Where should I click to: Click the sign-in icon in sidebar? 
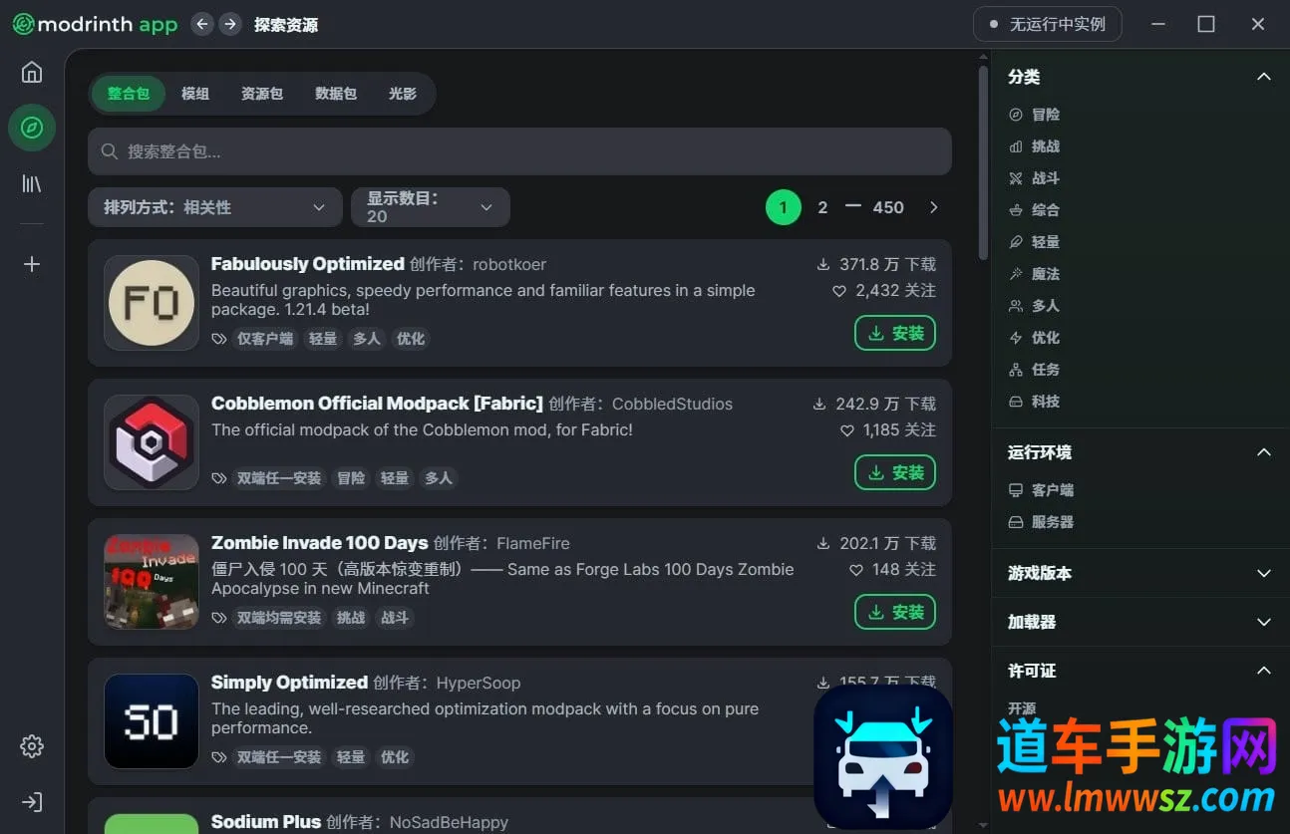pos(32,802)
